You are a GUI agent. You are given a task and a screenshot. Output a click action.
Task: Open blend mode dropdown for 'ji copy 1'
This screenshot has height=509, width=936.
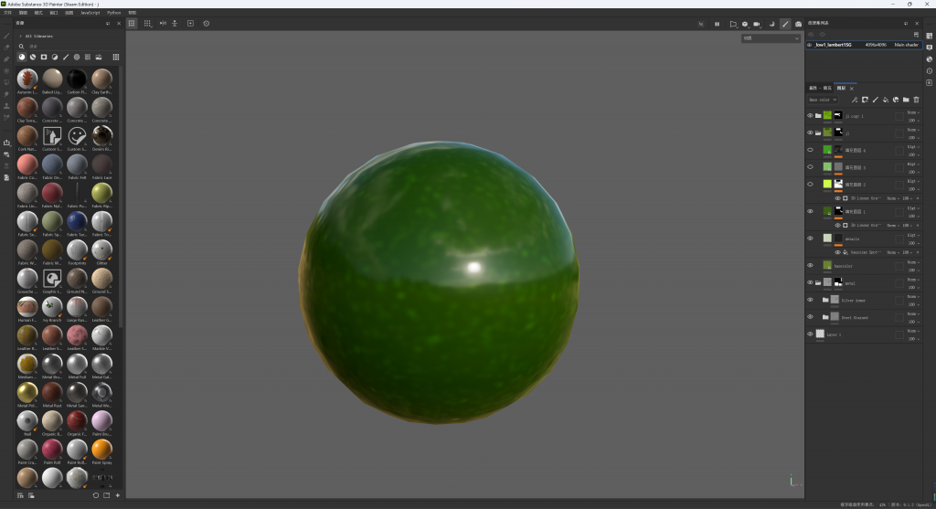coord(913,112)
